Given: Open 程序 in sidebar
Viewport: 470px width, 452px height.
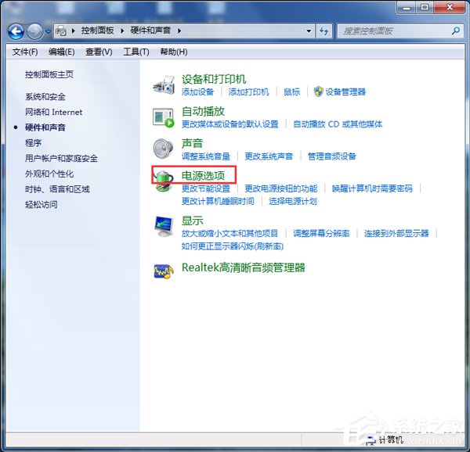Looking at the screenshot, I should (x=33, y=142).
